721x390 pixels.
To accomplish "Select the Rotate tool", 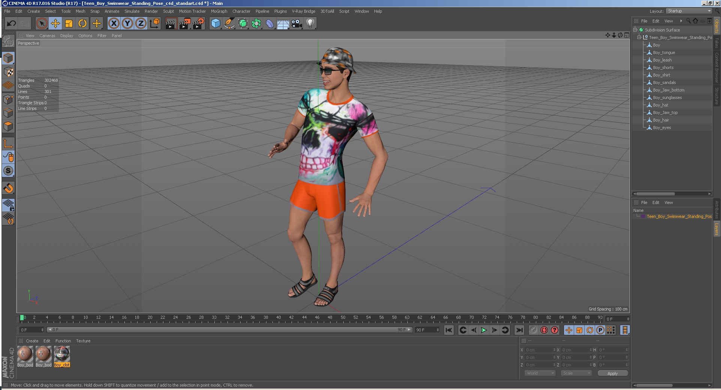I will coord(82,24).
